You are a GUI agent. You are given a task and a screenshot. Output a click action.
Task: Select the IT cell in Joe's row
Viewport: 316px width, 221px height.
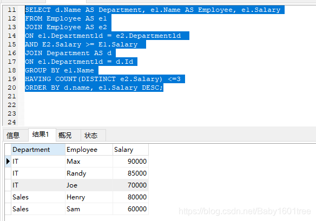tap(38, 185)
